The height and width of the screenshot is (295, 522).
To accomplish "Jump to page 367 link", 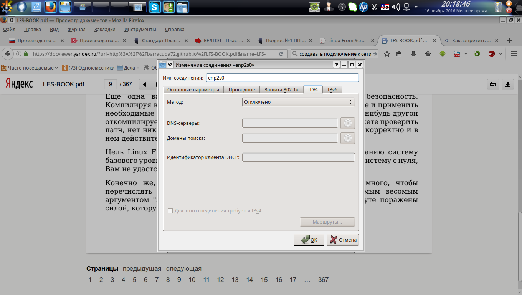I will [x=324, y=280].
